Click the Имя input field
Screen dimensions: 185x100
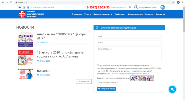point(129,36)
